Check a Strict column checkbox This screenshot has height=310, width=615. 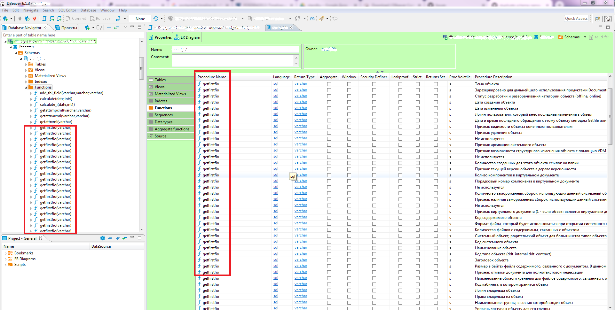(417, 84)
